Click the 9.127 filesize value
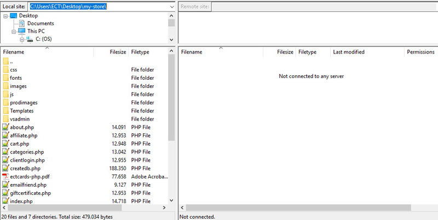This screenshot has width=438, height=220. [x=120, y=185]
